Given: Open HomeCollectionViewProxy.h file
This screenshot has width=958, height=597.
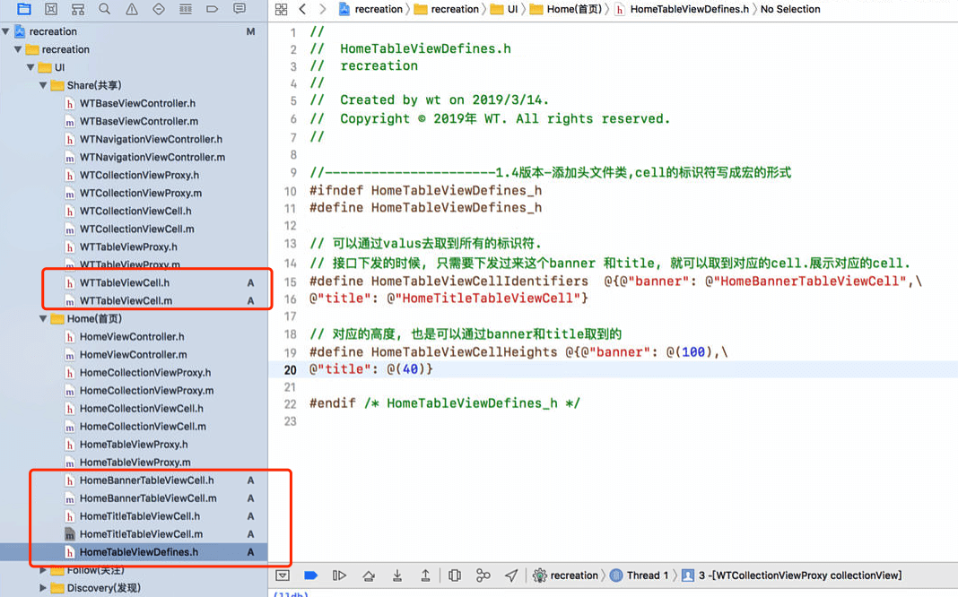Looking at the screenshot, I should pos(145,372).
